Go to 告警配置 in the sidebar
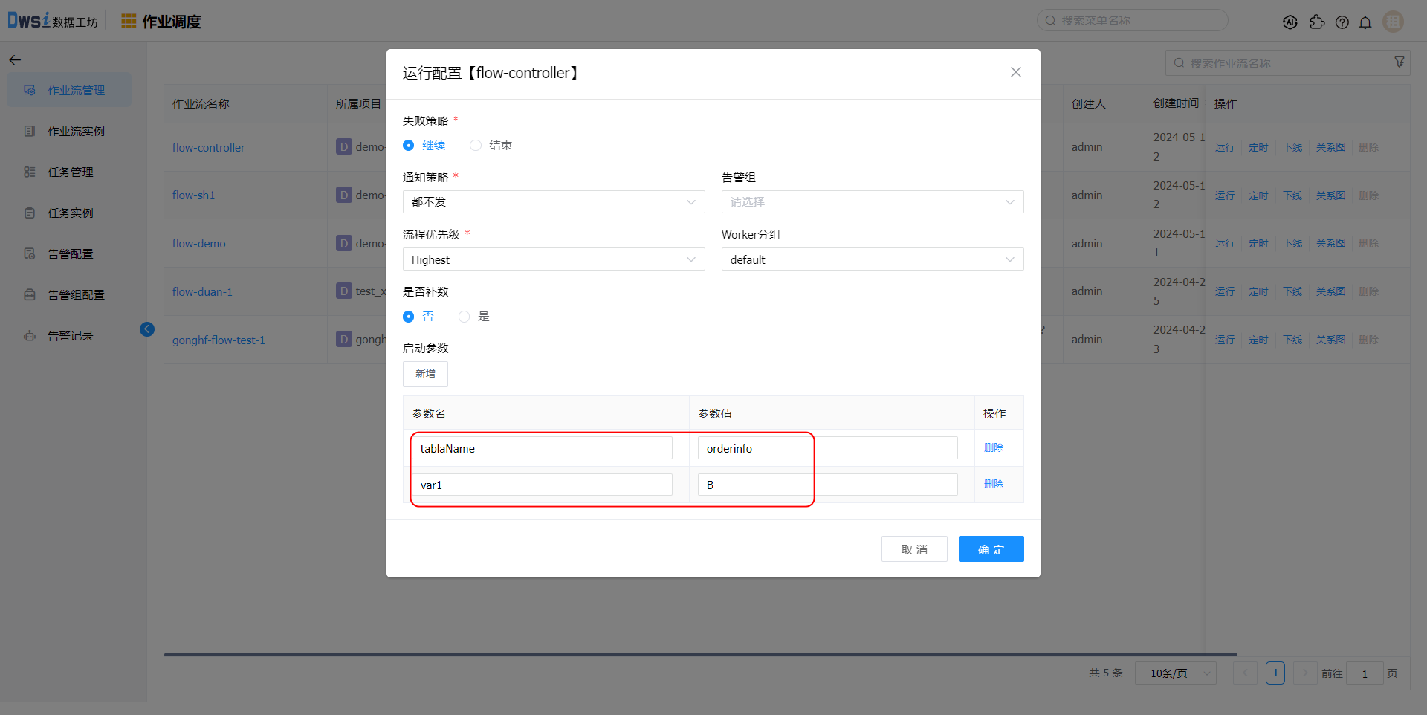This screenshot has height=715, width=1427. (71, 254)
